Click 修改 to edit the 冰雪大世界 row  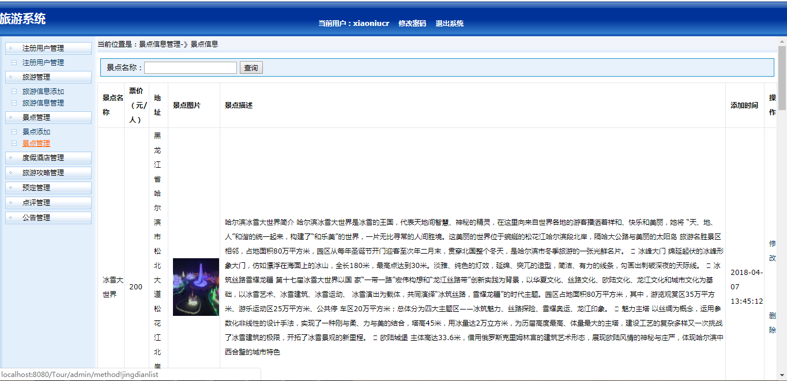pyautogui.click(x=773, y=251)
